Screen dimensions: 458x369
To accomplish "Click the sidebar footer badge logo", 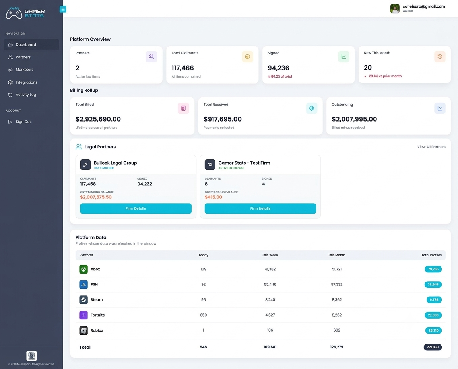I will click(31, 355).
